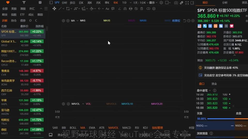This screenshot has width=248, height=139.
Task: Remove MAVOL indicator with its X icon
Action: (68, 104)
